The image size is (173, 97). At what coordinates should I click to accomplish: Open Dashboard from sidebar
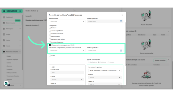(x=9, y=17)
